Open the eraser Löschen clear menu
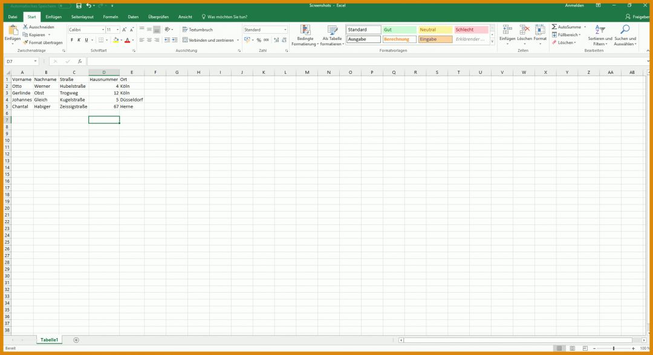Viewport: 653px width, 355px height. pyautogui.click(x=564, y=42)
